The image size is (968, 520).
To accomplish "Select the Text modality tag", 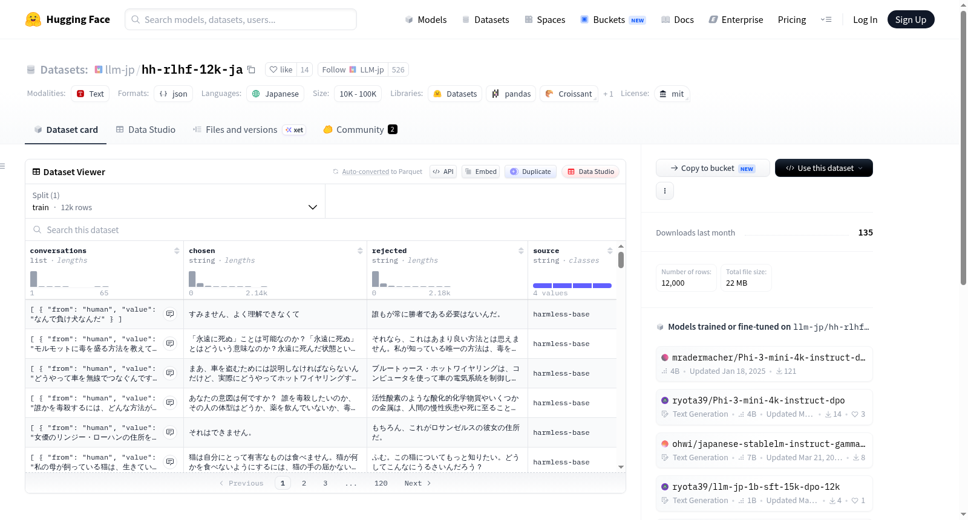I will [90, 94].
